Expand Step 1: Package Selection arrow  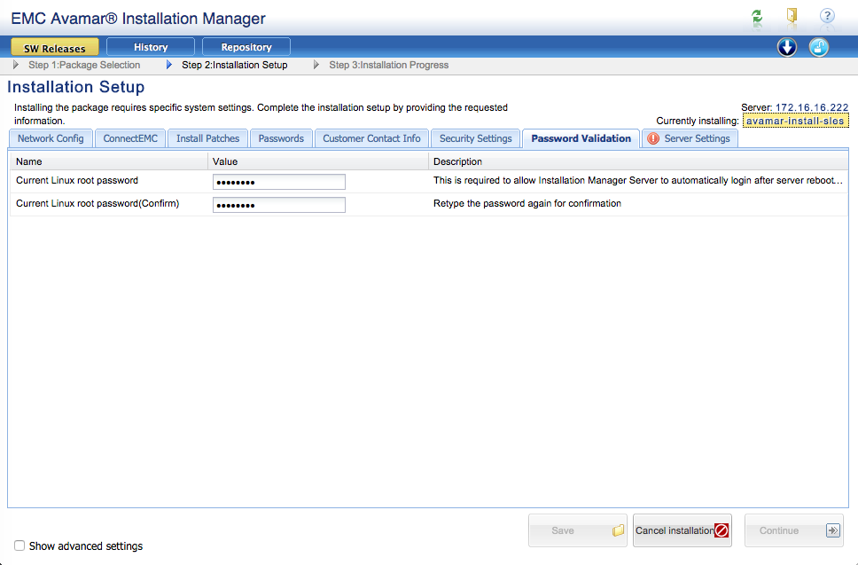(x=17, y=65)
